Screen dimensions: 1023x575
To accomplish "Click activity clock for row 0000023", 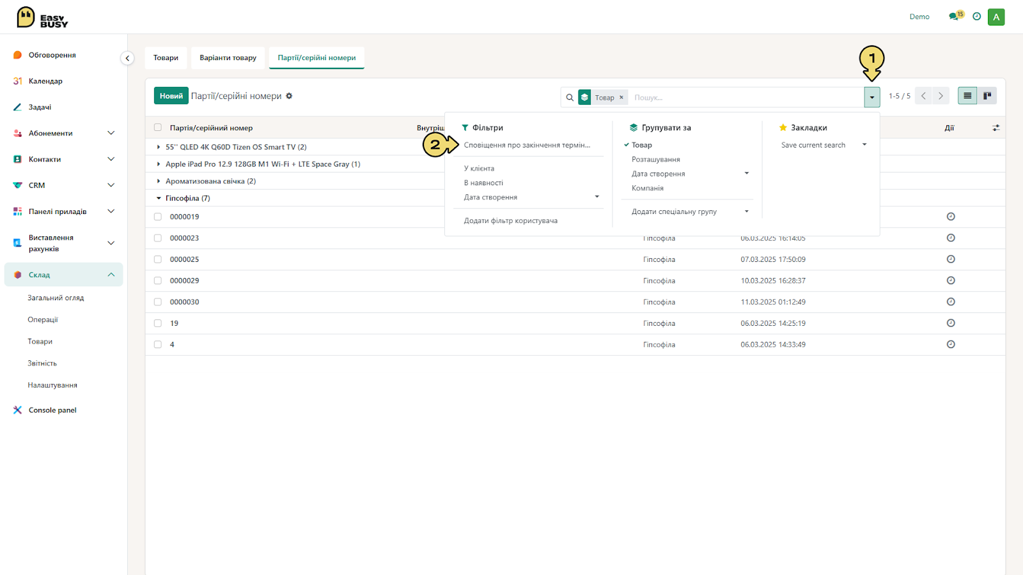I will 951,238.
